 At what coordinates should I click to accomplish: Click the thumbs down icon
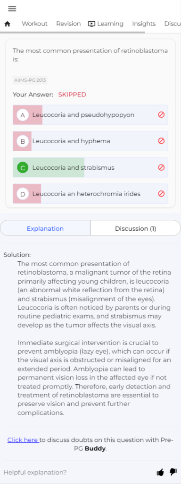[173, 472]
